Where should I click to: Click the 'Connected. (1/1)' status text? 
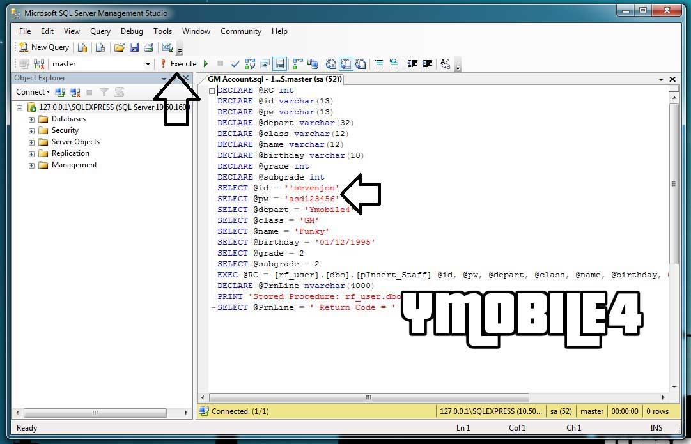pyautogui.click(x=240, y=411)
